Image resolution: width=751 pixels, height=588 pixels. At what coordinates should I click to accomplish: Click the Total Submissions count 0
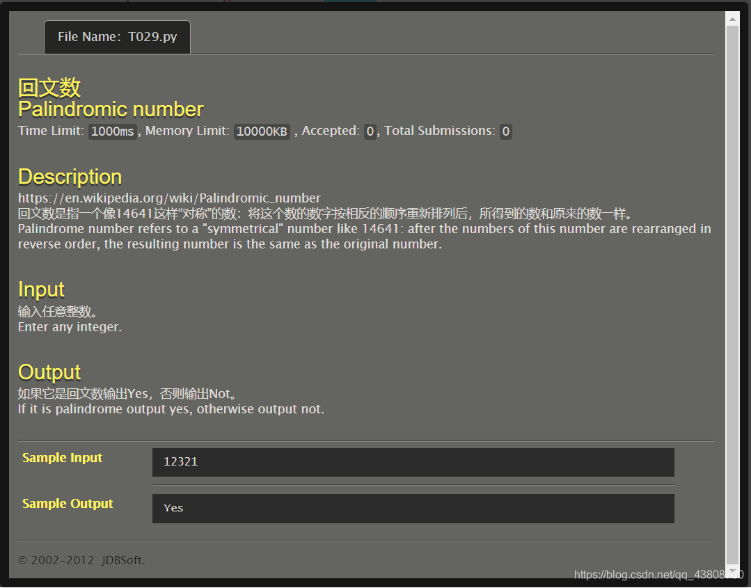pyautogui.click(x=506, y=132)
